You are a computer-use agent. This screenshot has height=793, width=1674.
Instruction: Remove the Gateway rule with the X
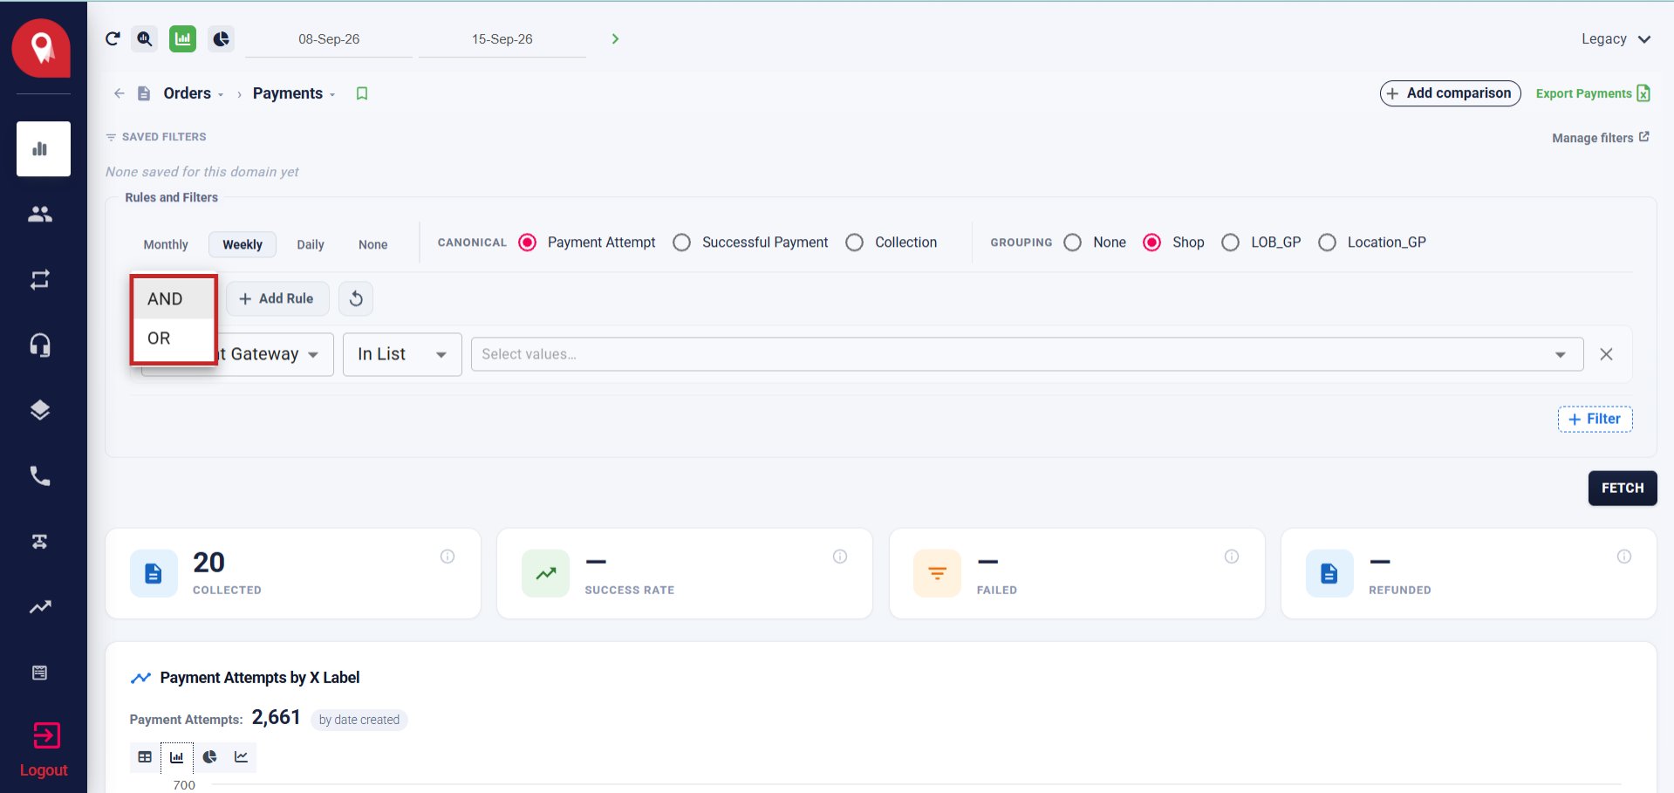coord(1606,354)
